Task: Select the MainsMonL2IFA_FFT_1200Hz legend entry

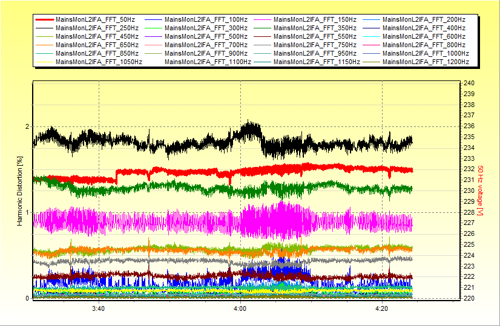Action: click(426, 62)
